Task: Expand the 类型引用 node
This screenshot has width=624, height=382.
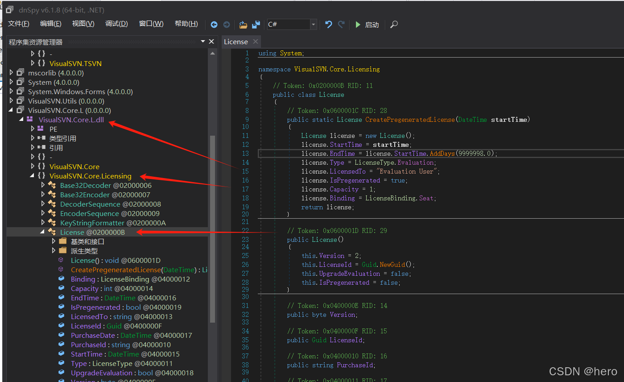Action: pyautogui.click(x=33, y=138)
